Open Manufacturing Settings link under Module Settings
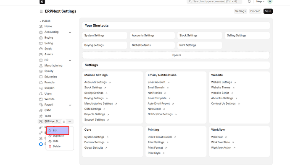Image resolution: width=290 pixels, height=168 pixels. (99, 103)
